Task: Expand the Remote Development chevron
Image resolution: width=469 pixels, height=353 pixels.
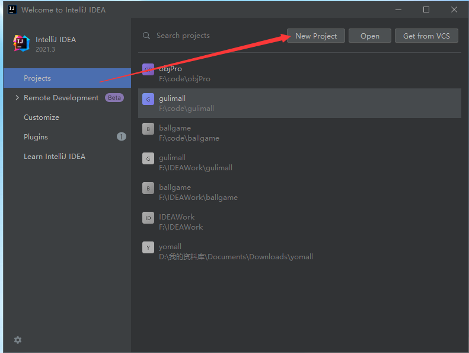Action: [x=17, y=98]
